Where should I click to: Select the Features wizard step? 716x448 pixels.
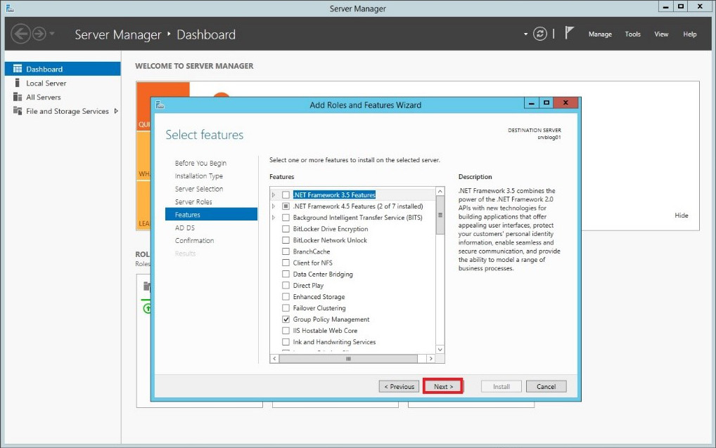pyautogui.click(x=212, y=214)
